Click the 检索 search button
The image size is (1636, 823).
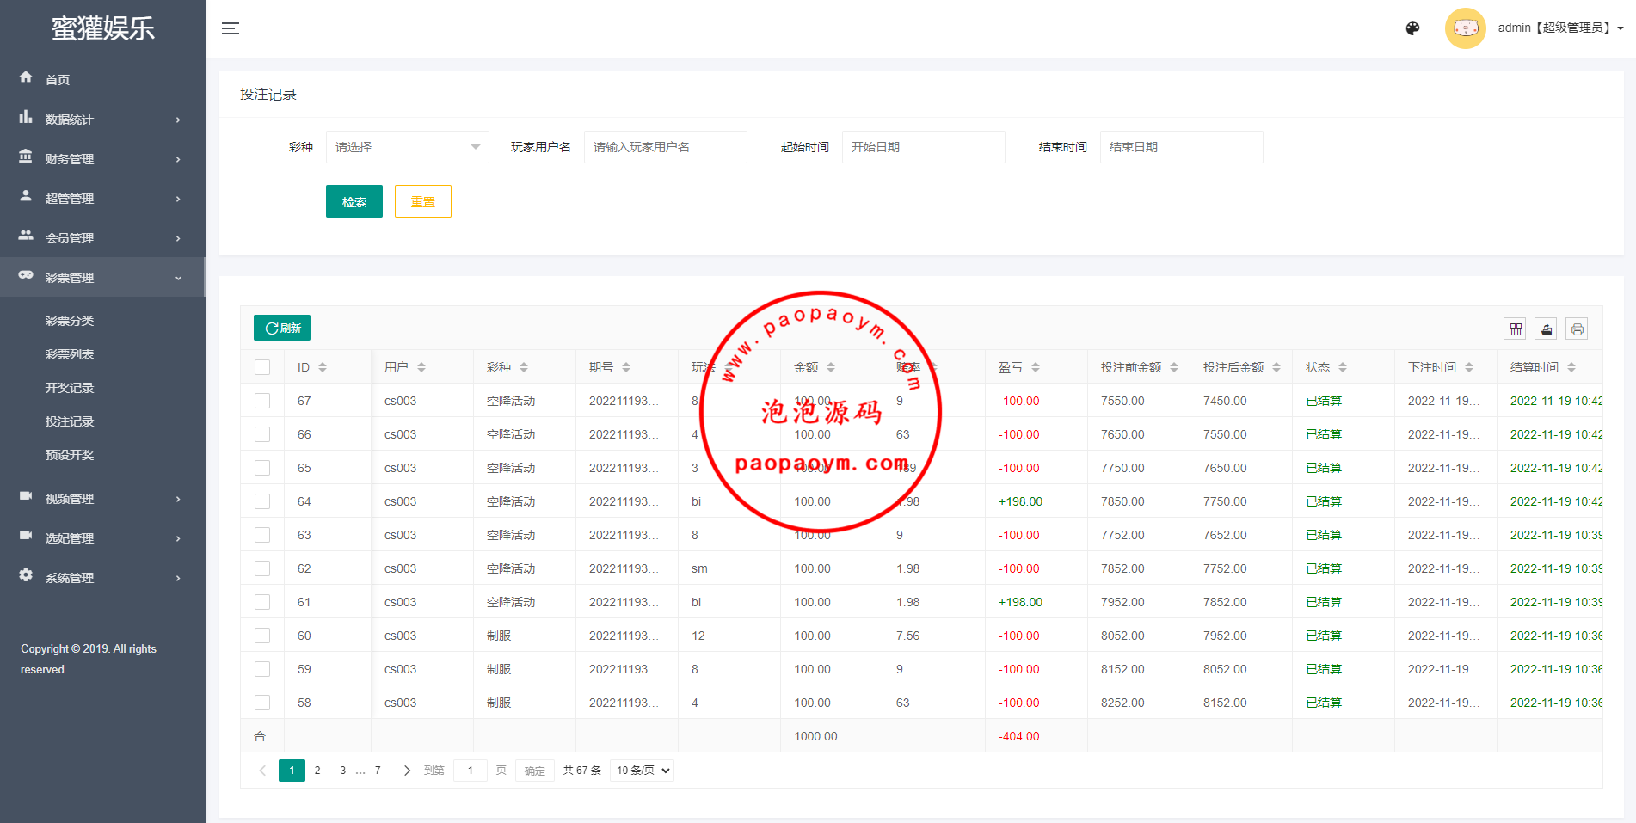[354, 201]
